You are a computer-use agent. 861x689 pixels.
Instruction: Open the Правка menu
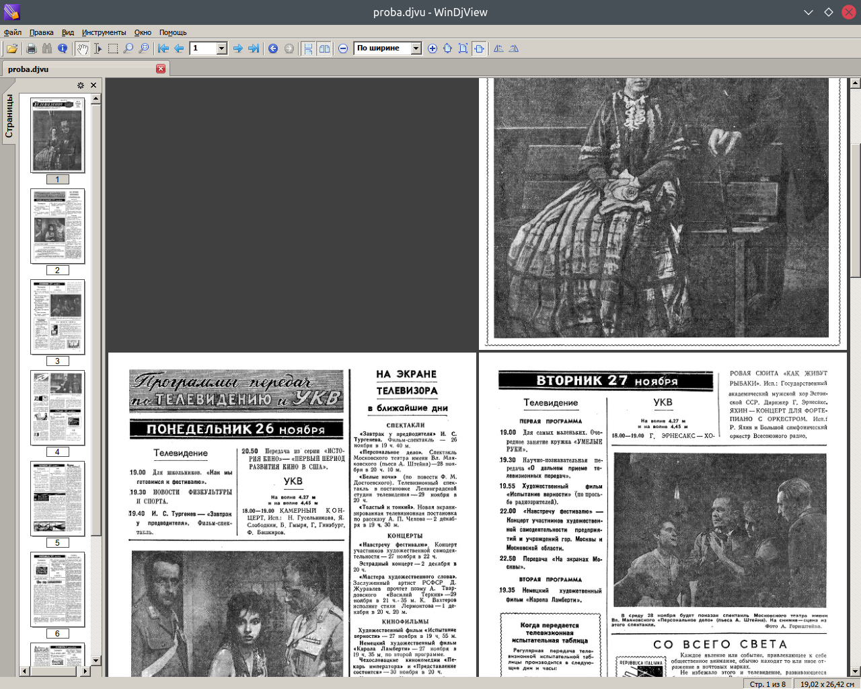(41, 32)
